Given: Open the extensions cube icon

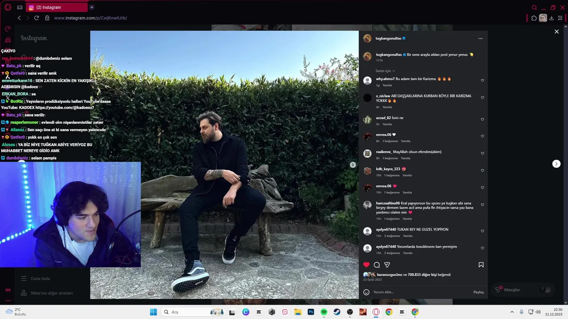Looking at the screenshot, I should (x=534, y=18).
